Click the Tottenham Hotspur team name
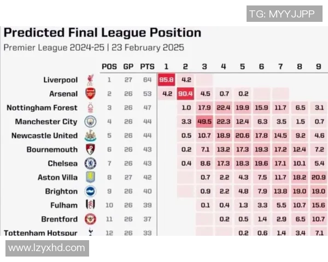 (x=40, y=233)
